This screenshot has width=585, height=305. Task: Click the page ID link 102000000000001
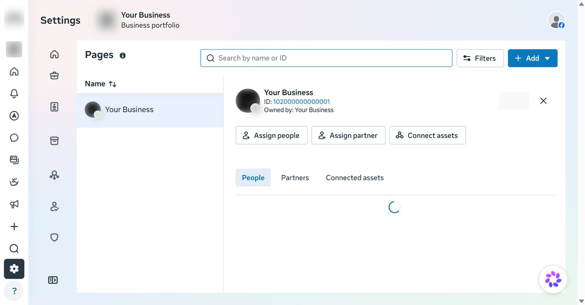(302, 102)
